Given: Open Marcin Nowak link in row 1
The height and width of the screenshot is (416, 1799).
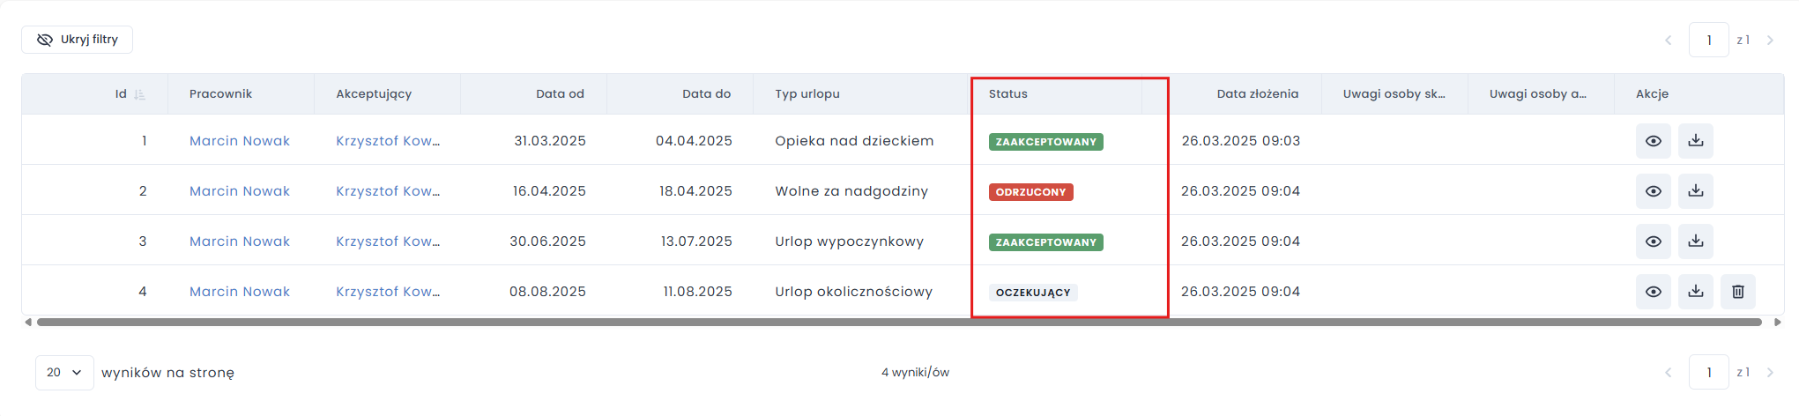Looking at the screenshot, I should (x=239, y=141).
